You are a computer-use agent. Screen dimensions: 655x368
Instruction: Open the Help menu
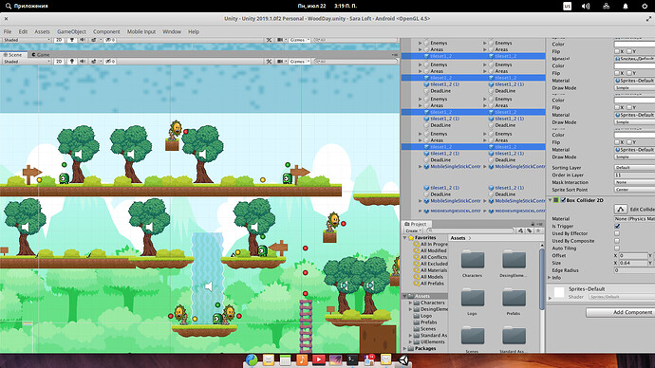(x=194, y=31)
